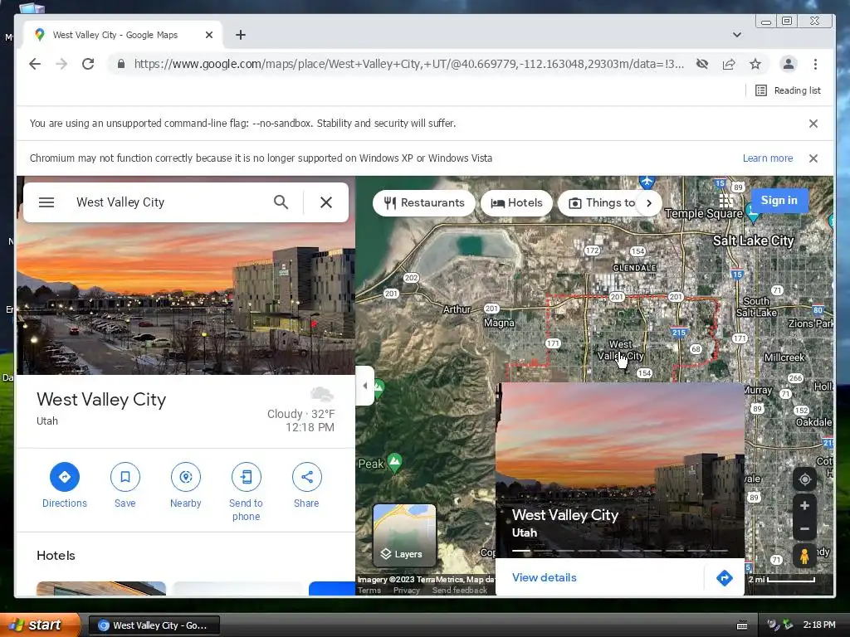Open the browser profile icon

789,64
